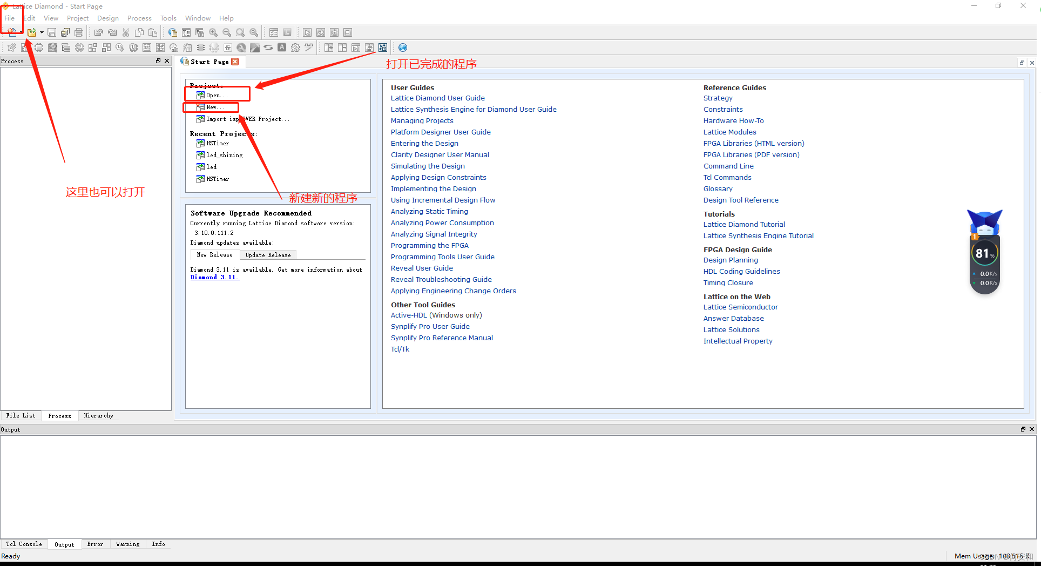Image resolution: width=1041 pixels, height=566 pixels.
Task: Open FPGA Libraries (PDF version) link
Action: tap(752, 154)
